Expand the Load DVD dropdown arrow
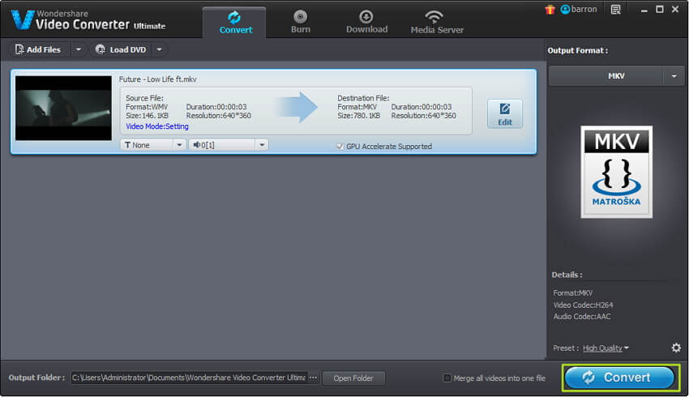The height and width of the screenshot is (397, 689). click(x=159, y=49)
